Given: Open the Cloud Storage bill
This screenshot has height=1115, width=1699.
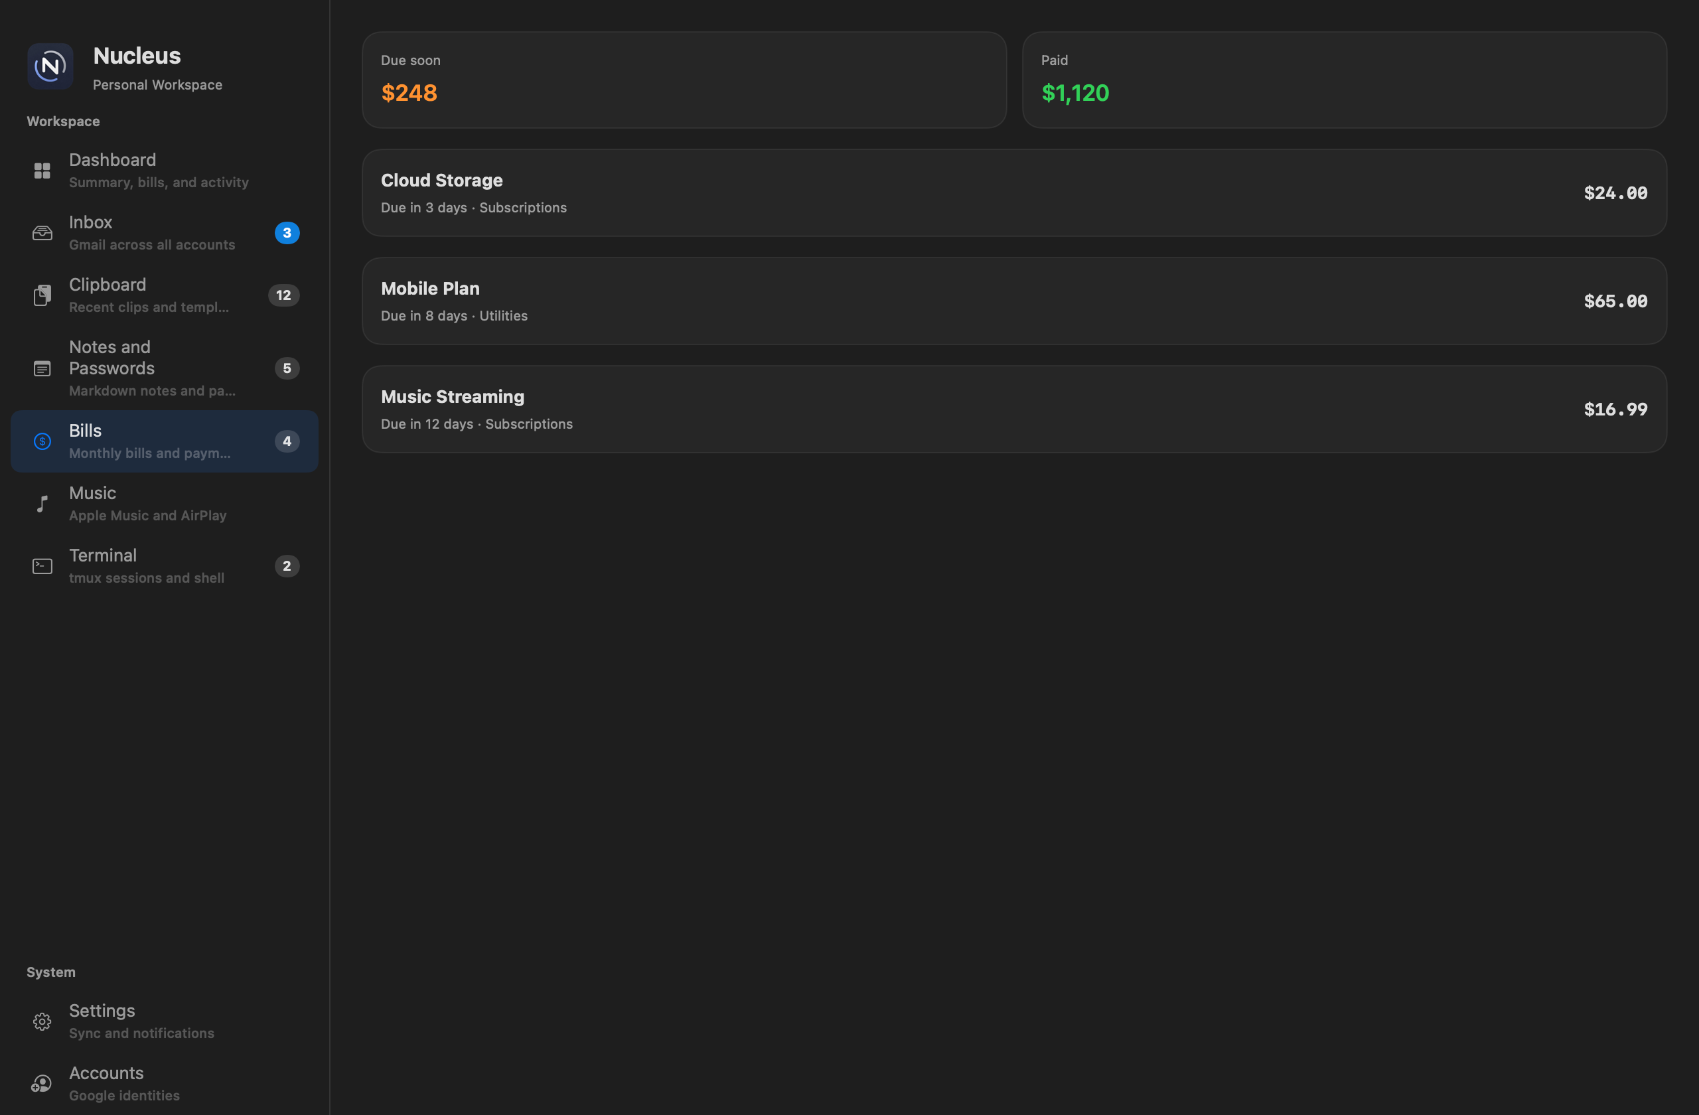Looking at the screenshot, I should [1014, 192].
